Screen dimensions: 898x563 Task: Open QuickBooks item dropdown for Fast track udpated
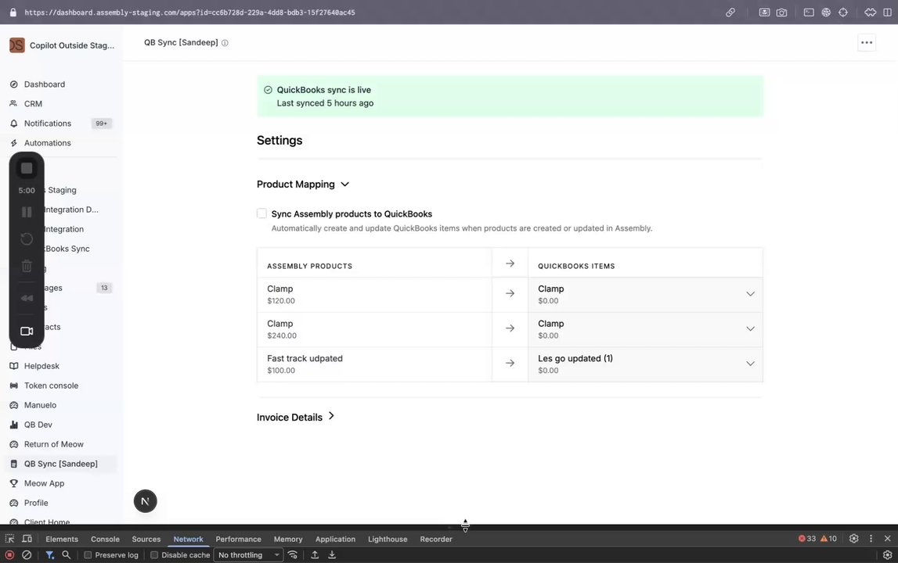(749, 364)
